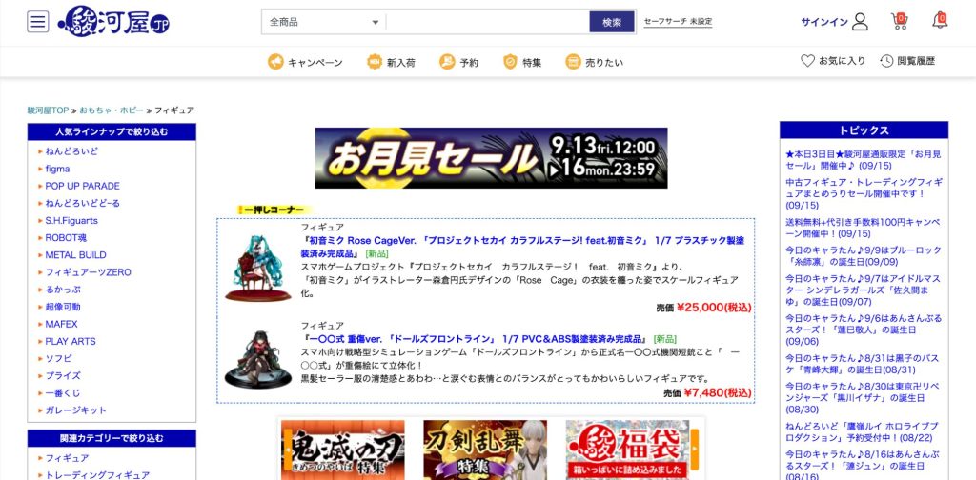The width and height of the screenshot is (976, 480).
Task: Click the sign-in user icon
Action: (x=860, y=22)
